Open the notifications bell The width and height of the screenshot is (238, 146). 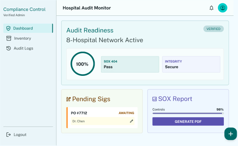pyautogui.click(x=211, y=8)
